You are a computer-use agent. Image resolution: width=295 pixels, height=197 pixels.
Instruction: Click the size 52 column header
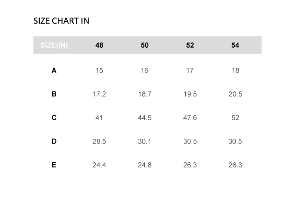click(x=190, y=45)
